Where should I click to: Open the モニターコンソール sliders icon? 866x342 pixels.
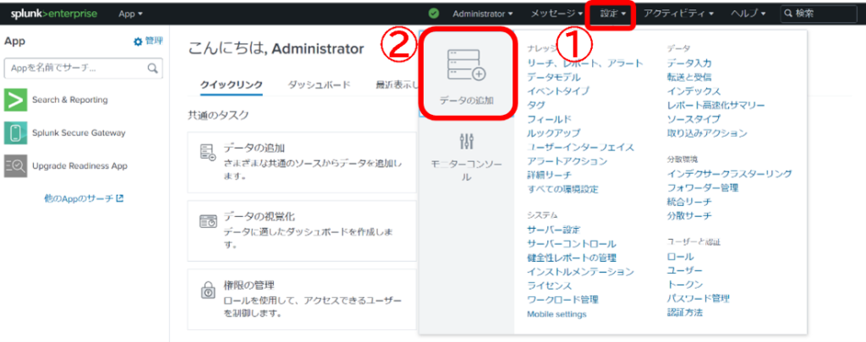point(466,141)
